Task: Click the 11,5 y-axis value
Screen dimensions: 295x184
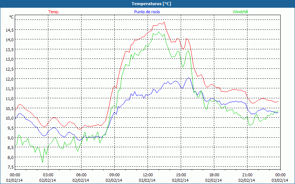Action: (x=10, y=89)
